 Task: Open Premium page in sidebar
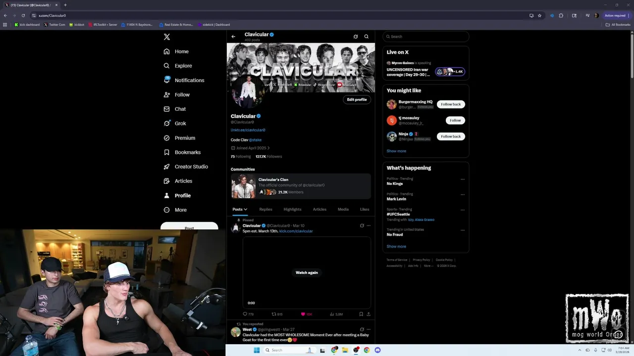[x=179, y=138]
